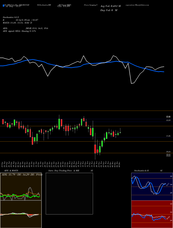Click the Intra Day Trading Price title
This screenshot has width=173, height=228.
pyautogui.click(x=64, y=171)
